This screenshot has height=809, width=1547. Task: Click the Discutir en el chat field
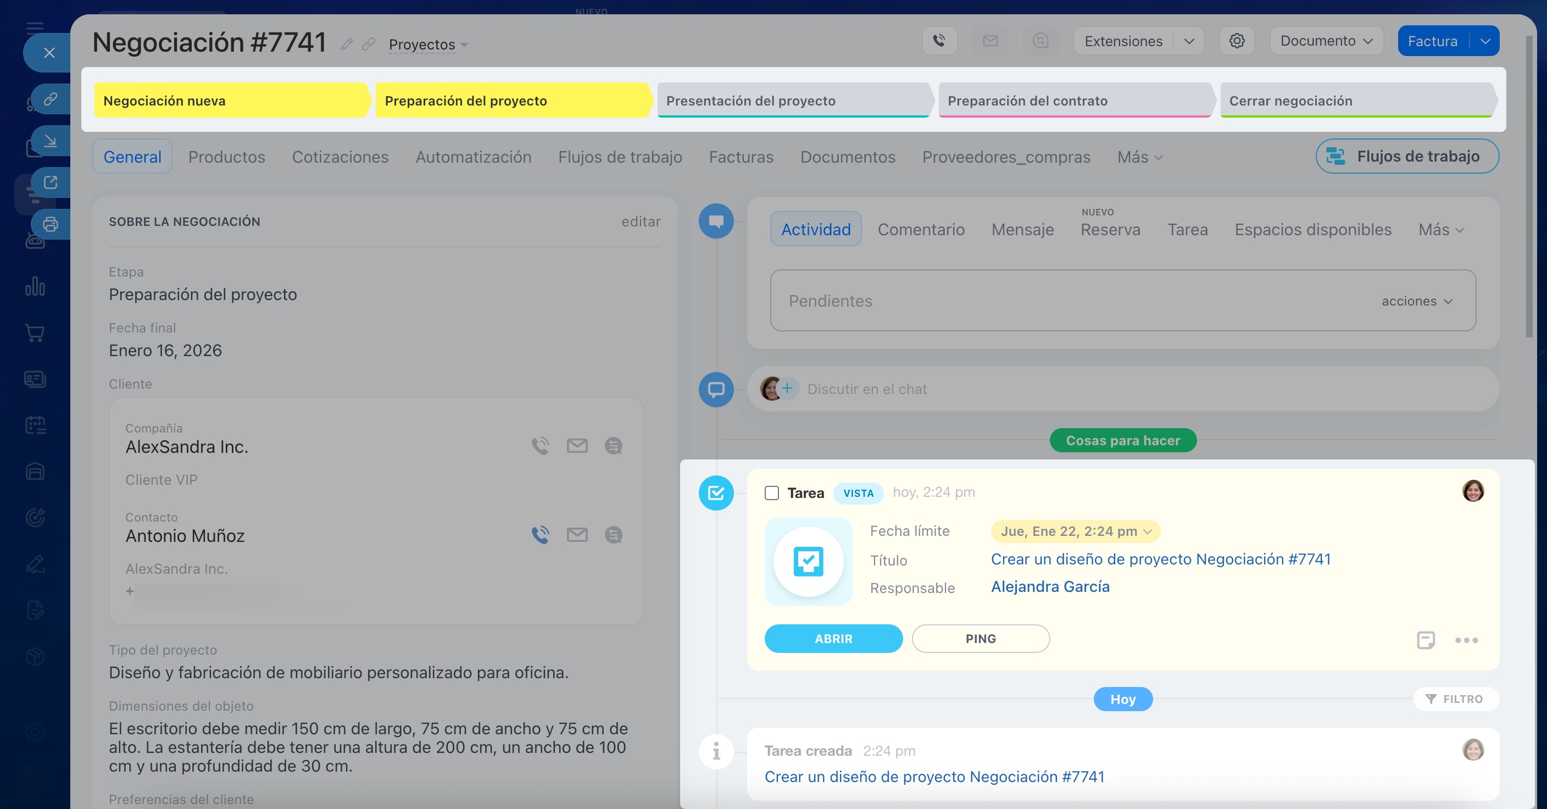coord(866,389)
